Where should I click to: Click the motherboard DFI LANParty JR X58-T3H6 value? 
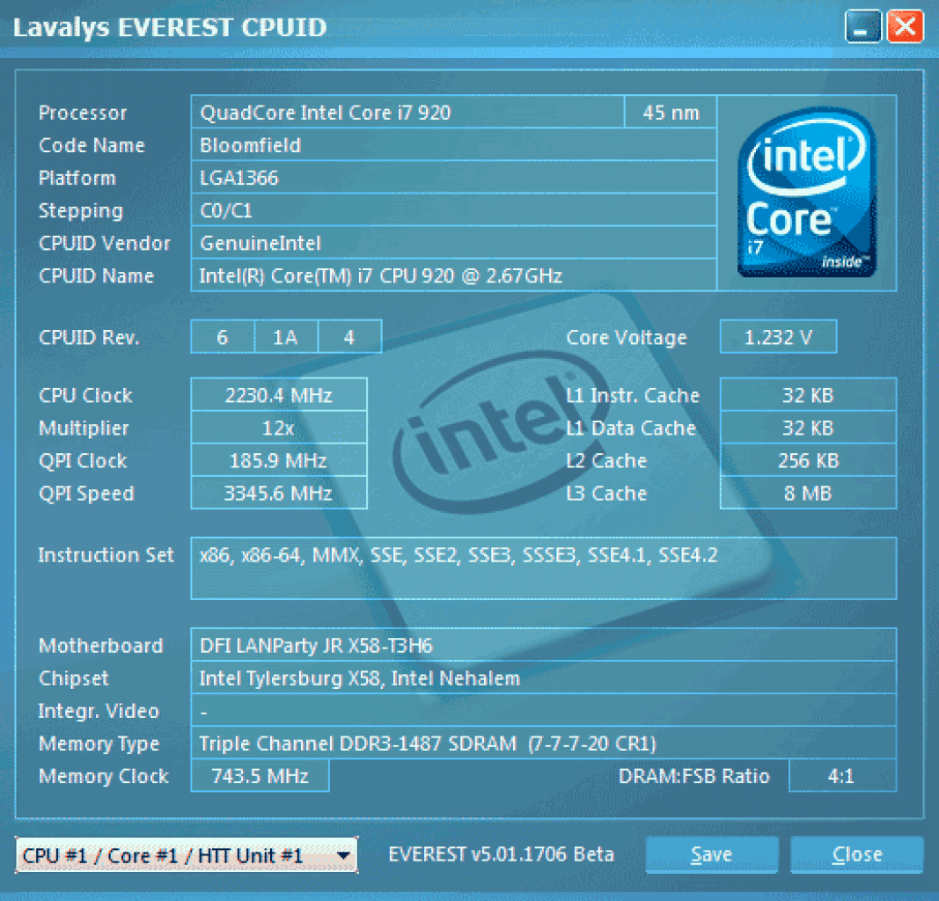(543, 645)
